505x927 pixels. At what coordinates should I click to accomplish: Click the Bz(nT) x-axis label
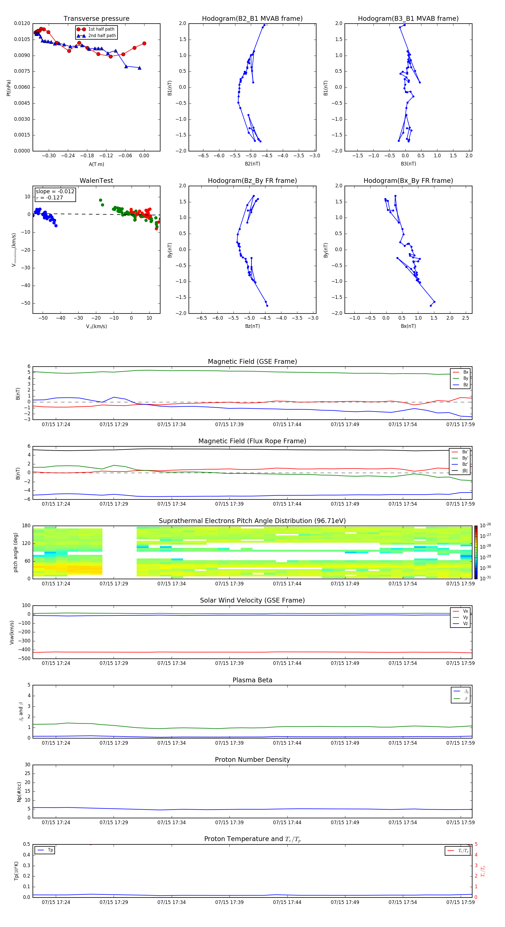(252, 326)
